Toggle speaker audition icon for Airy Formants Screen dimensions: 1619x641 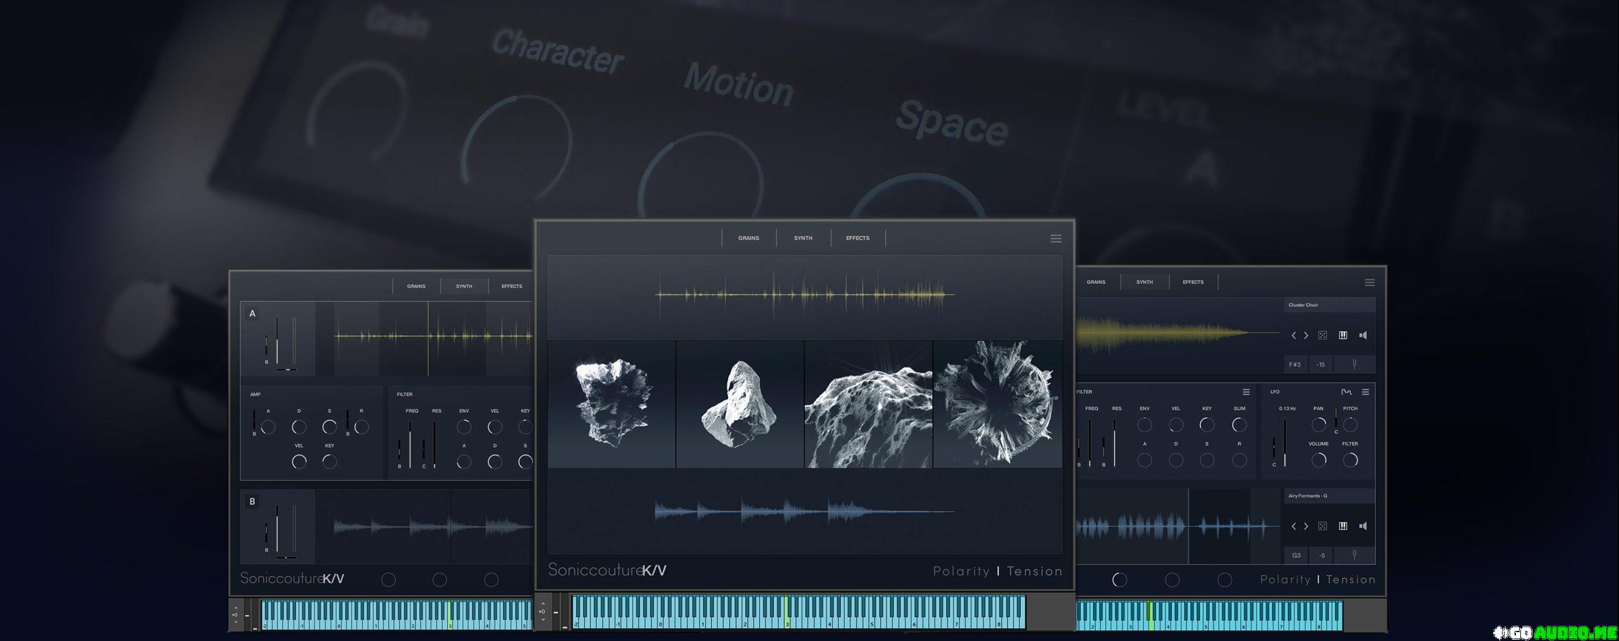[1363, 526]
